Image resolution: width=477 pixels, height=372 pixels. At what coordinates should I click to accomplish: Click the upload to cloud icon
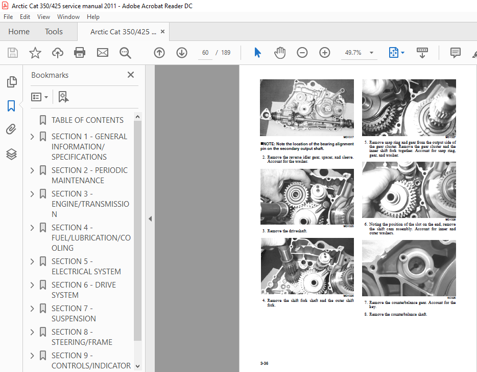coord(58,53)
